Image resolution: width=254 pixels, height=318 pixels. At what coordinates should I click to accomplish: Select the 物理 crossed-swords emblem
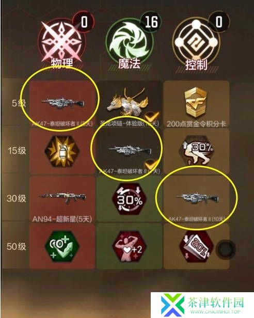tap(62, 42)
